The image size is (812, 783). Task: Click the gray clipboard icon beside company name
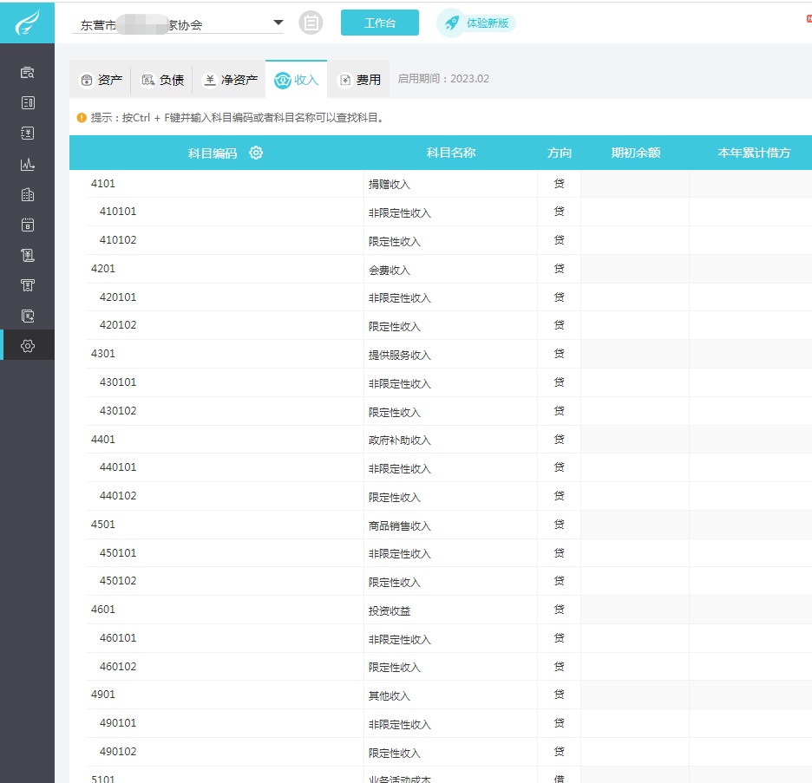(311, 23)
